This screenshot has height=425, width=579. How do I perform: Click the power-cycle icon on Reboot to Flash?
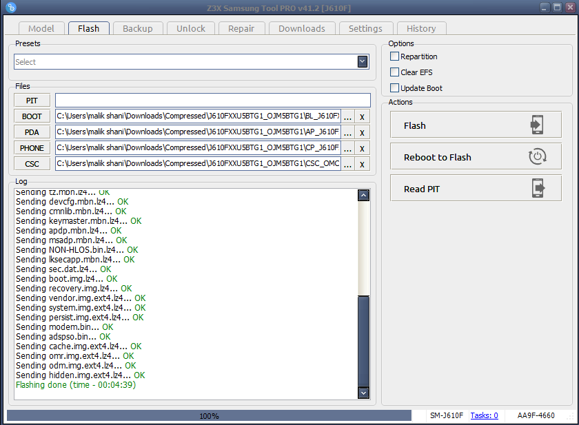coord(537,156)
